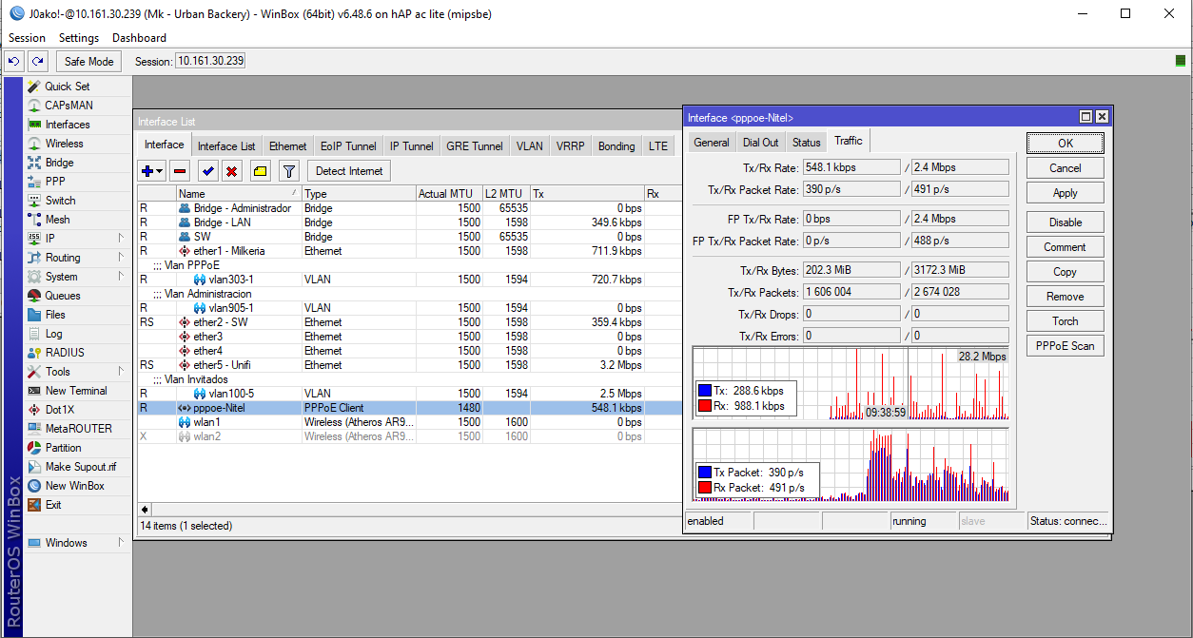
Task: Expand the IP submenu in sidebar
Action: 121,238
